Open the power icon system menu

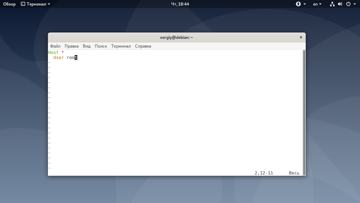click(348, 4)
